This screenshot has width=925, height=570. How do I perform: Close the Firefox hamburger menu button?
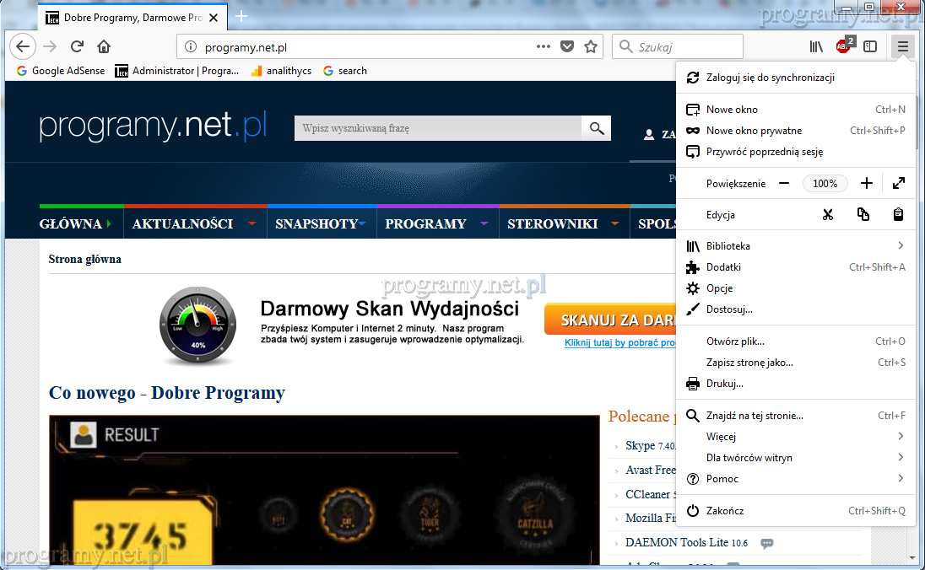(x=902, y=46)
